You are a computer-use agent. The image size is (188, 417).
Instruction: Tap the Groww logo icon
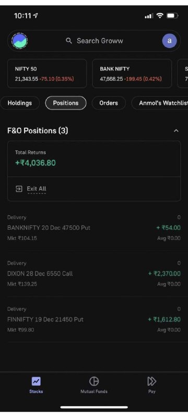click(x=19, y=41)
